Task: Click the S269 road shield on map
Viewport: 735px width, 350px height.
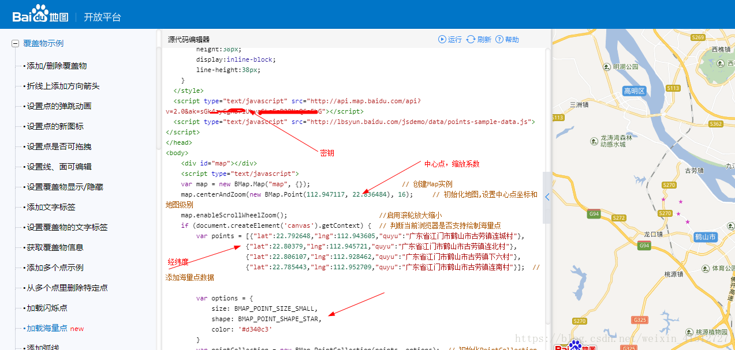Action: (698, 37)
